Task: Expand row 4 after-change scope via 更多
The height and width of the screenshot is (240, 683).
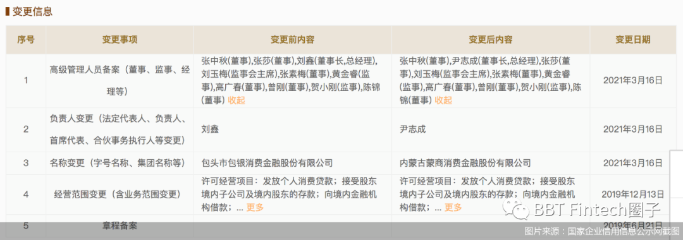Action: pyautogui.click(x=453, y=207)
